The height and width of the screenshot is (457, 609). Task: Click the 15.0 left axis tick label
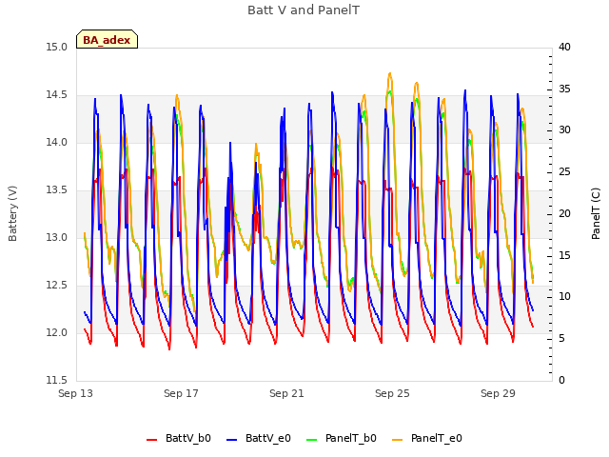point(57,48)
